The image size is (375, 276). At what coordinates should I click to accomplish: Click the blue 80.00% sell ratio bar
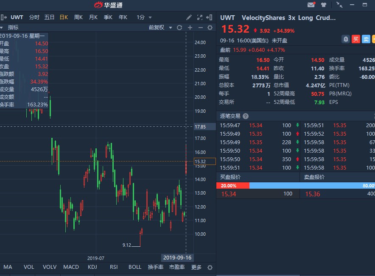[312, 186]
